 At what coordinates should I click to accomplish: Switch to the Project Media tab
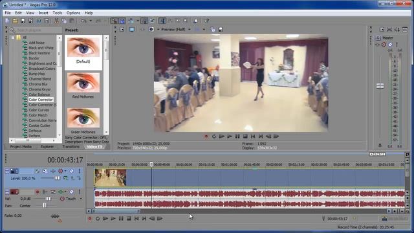pyautogui.click(x=21, y=147)
